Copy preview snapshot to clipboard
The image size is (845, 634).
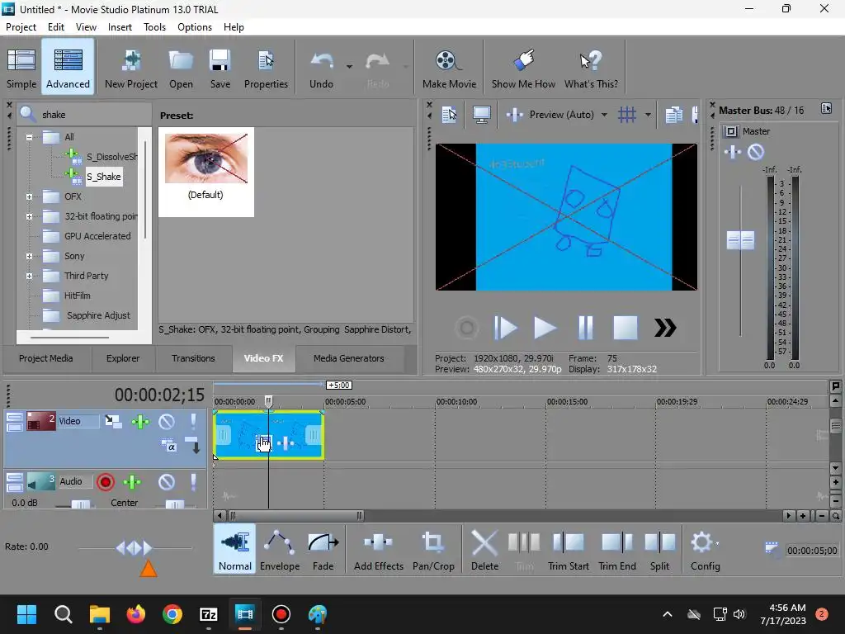point(673,115)
